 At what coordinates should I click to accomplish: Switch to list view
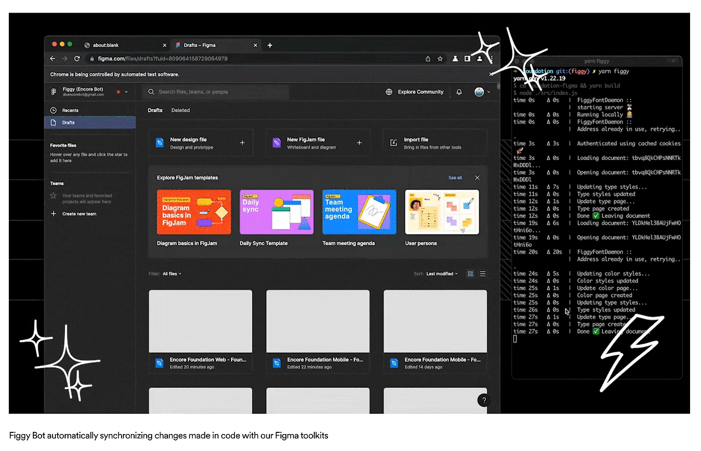pos(482,273)
